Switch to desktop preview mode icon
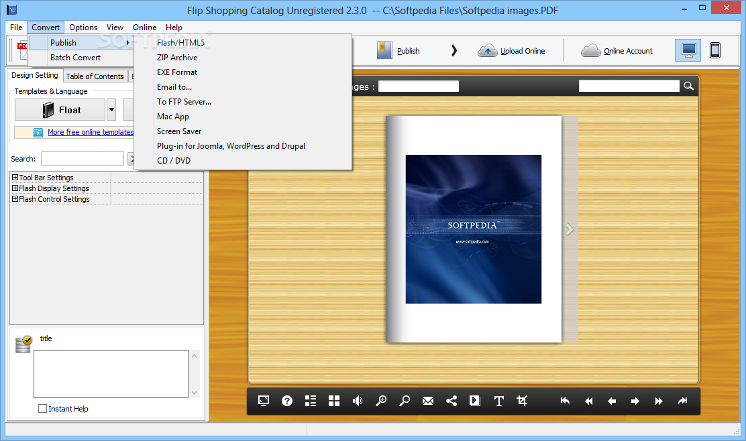 pyautogui.click(x=688, y=50)
